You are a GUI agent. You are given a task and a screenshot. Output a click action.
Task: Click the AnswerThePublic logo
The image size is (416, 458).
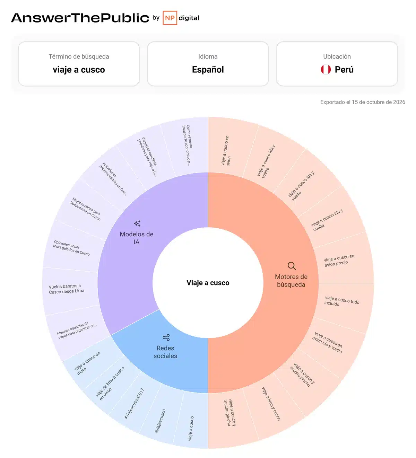[80, 18]
